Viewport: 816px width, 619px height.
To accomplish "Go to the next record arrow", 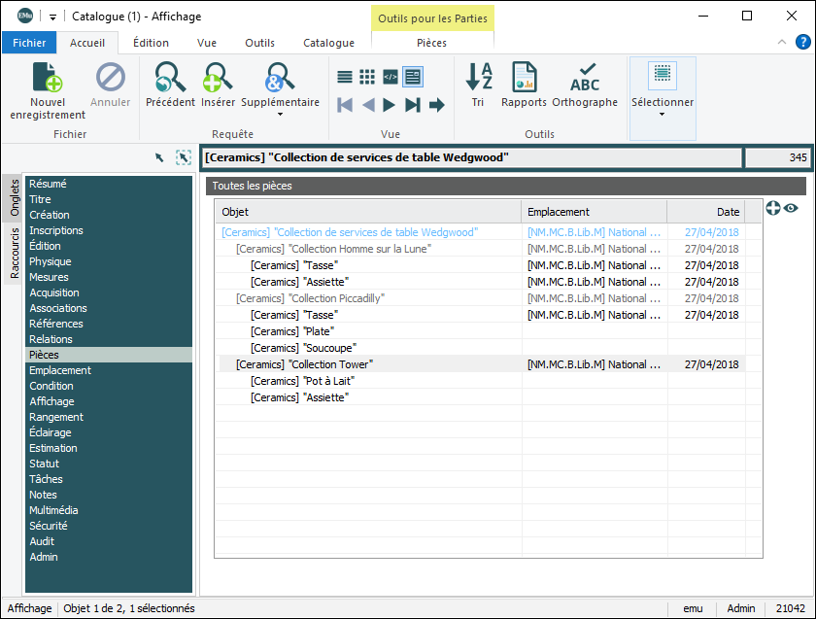I will pyautogui.click(x=390, y=105).
